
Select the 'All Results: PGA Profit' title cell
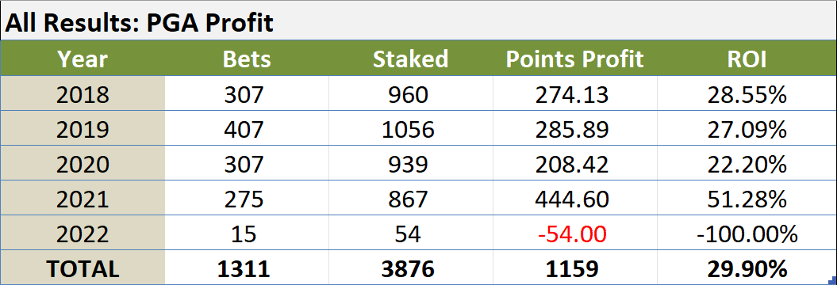pos(419,23)
